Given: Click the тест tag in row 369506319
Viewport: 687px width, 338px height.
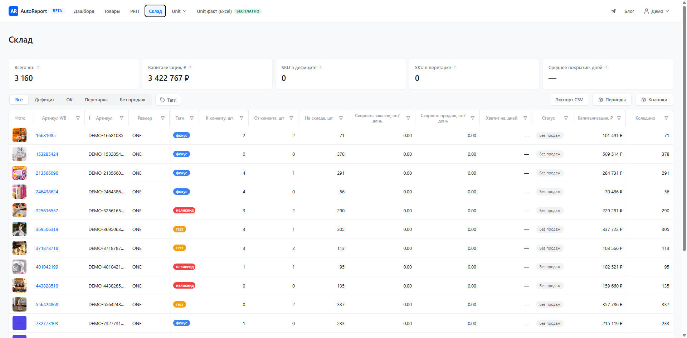Looking at the screenshot, I should pos(180,229).
